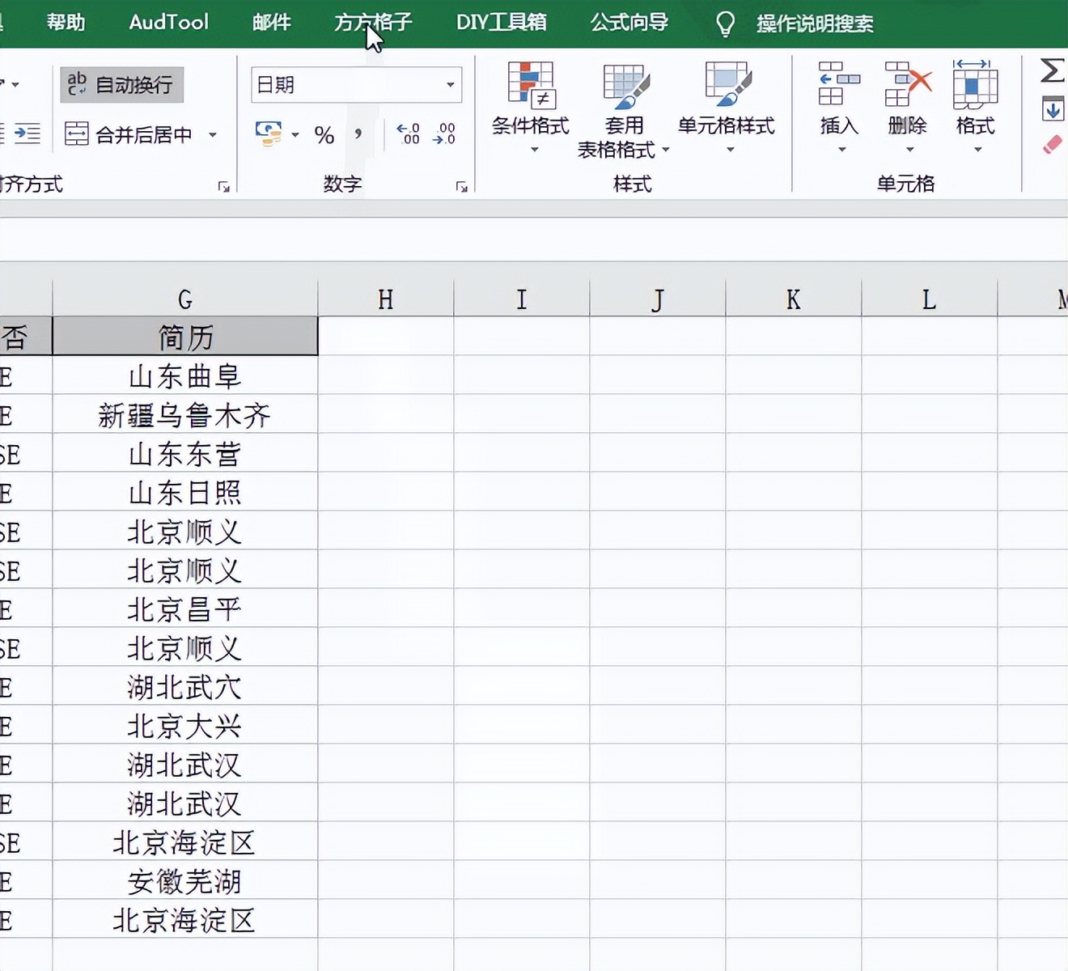Image resolution: width=1068 pixels, height=971 pixels.
Task: Click 操作说明搜索 (Tell Me) search
Action: 814,24
